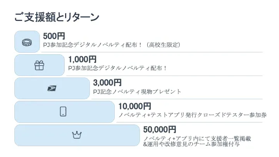Click the smartphone icon
Screen dimensions: 279x157
(63, 112)
